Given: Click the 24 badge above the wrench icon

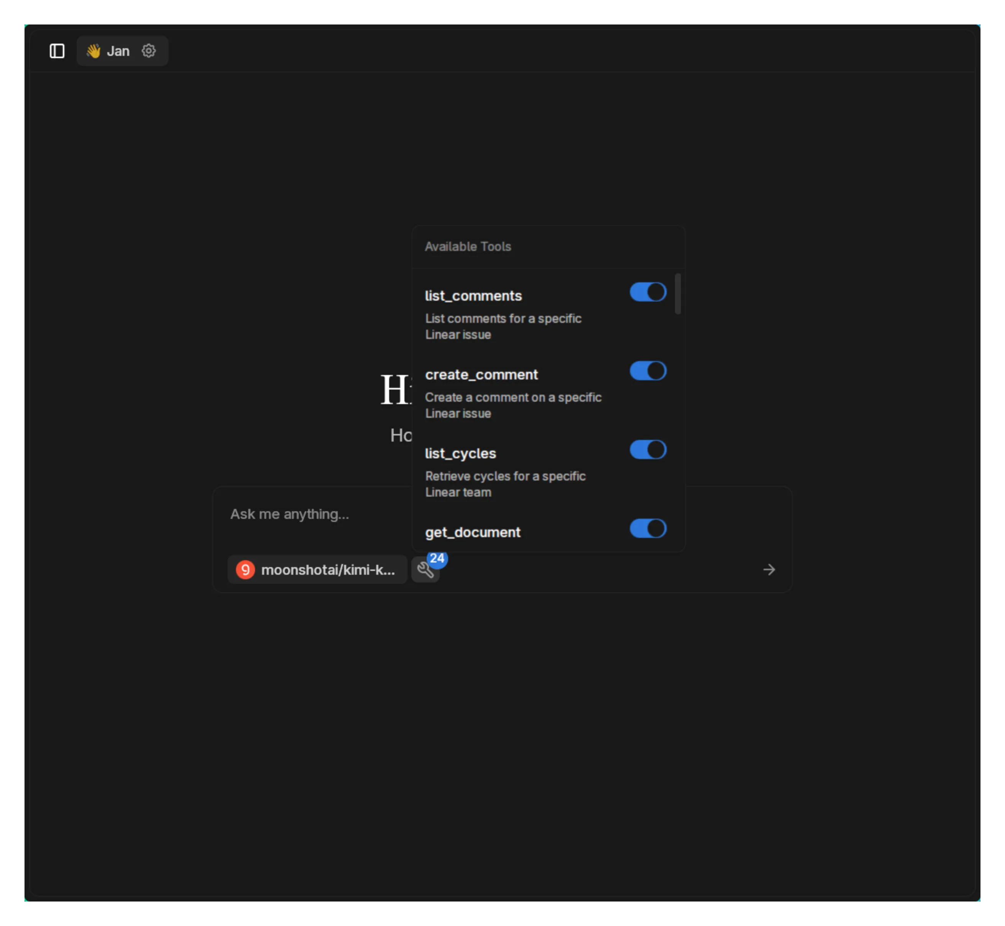Looking at the screenshot, I should coord(437,559).
